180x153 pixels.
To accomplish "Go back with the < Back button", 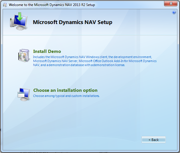I will [153, 140].
